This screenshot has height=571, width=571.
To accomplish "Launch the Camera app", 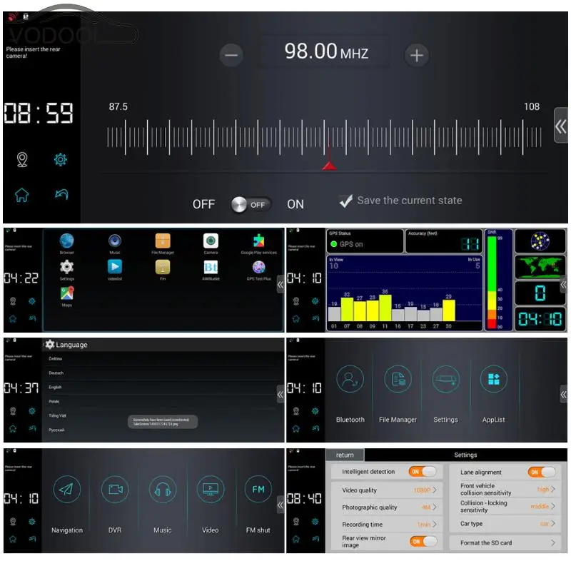I will click(211, 243).
